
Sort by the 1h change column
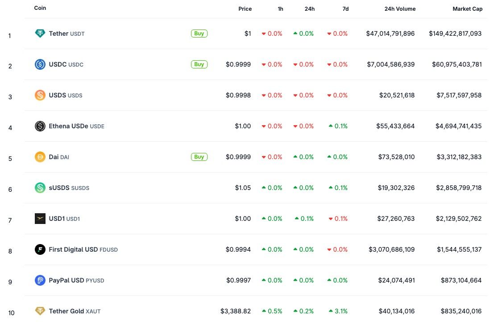click(280, 9)
